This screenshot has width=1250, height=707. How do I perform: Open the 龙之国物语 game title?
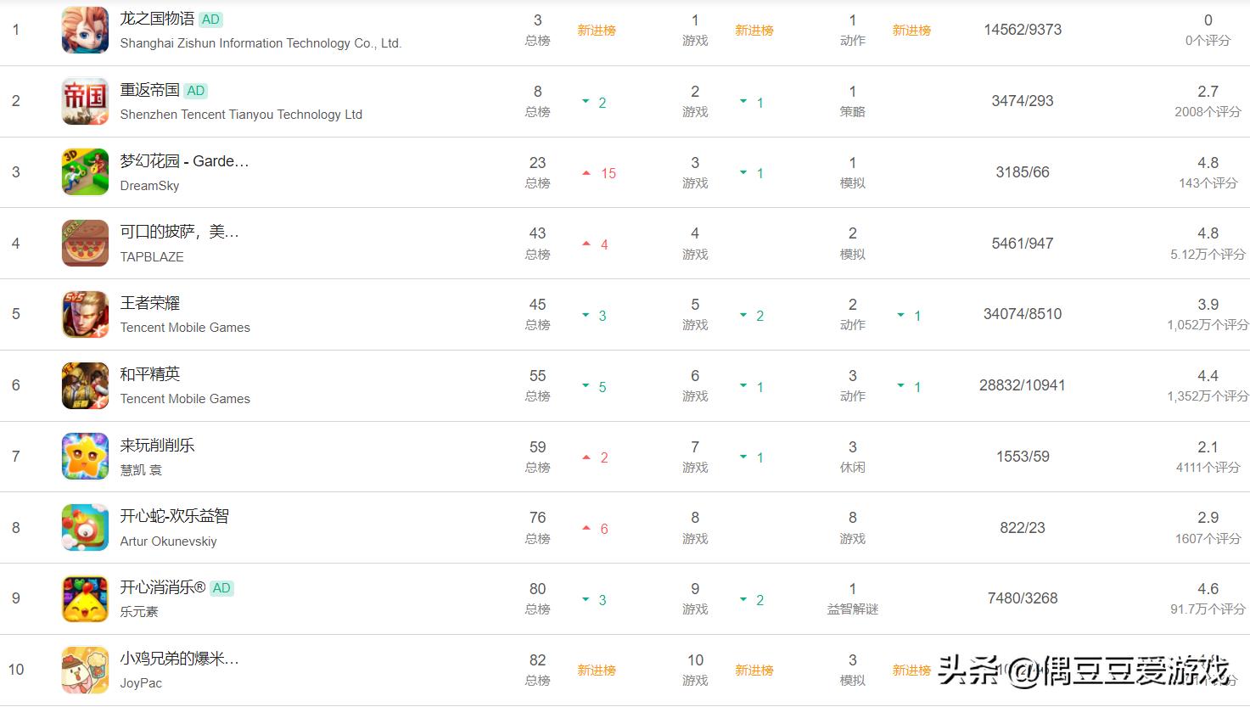point(157,19)
